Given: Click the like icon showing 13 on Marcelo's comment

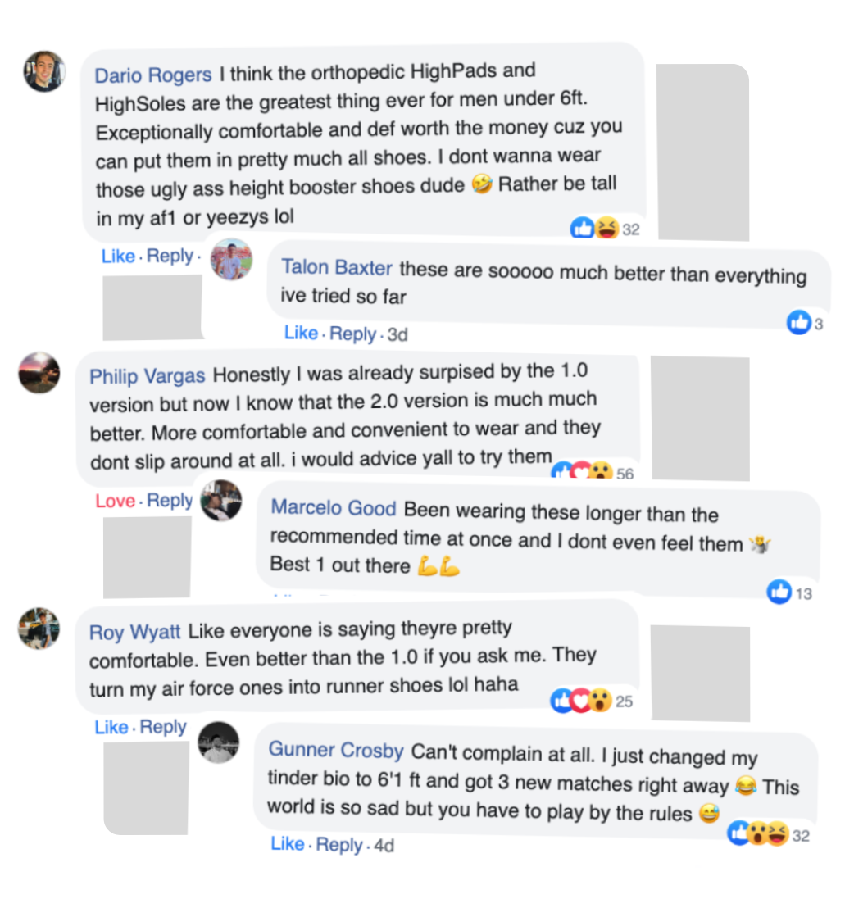Looking at the screenshot, I should tap(790, 593).
